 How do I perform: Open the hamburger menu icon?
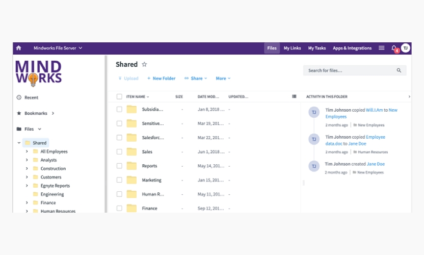tap(381, 48)
